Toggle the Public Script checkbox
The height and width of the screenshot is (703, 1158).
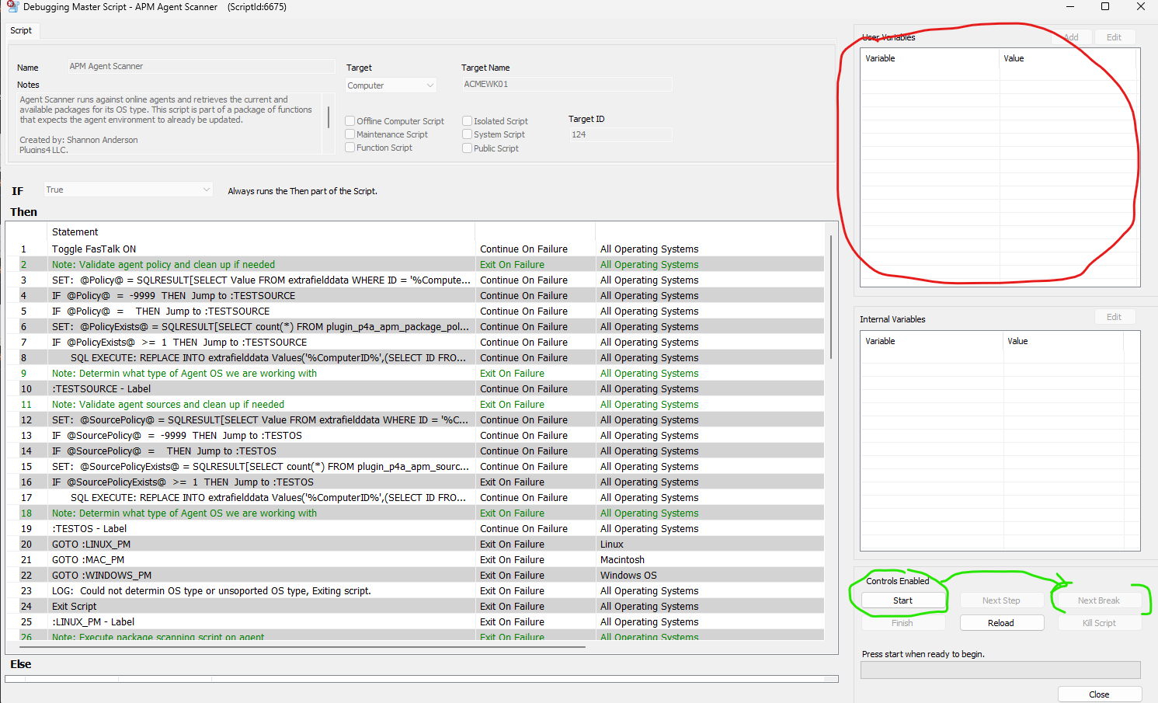(468, 148)
